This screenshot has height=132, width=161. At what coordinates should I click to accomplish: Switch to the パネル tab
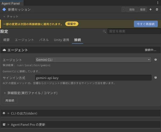pos(44,40)
